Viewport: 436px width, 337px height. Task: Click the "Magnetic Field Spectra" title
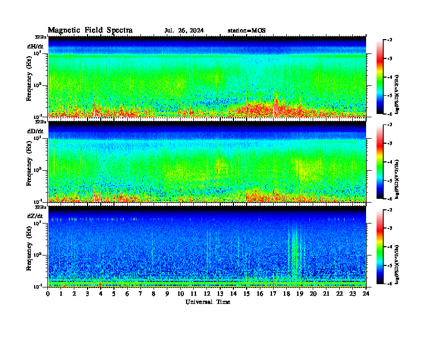tap(90, 30)
